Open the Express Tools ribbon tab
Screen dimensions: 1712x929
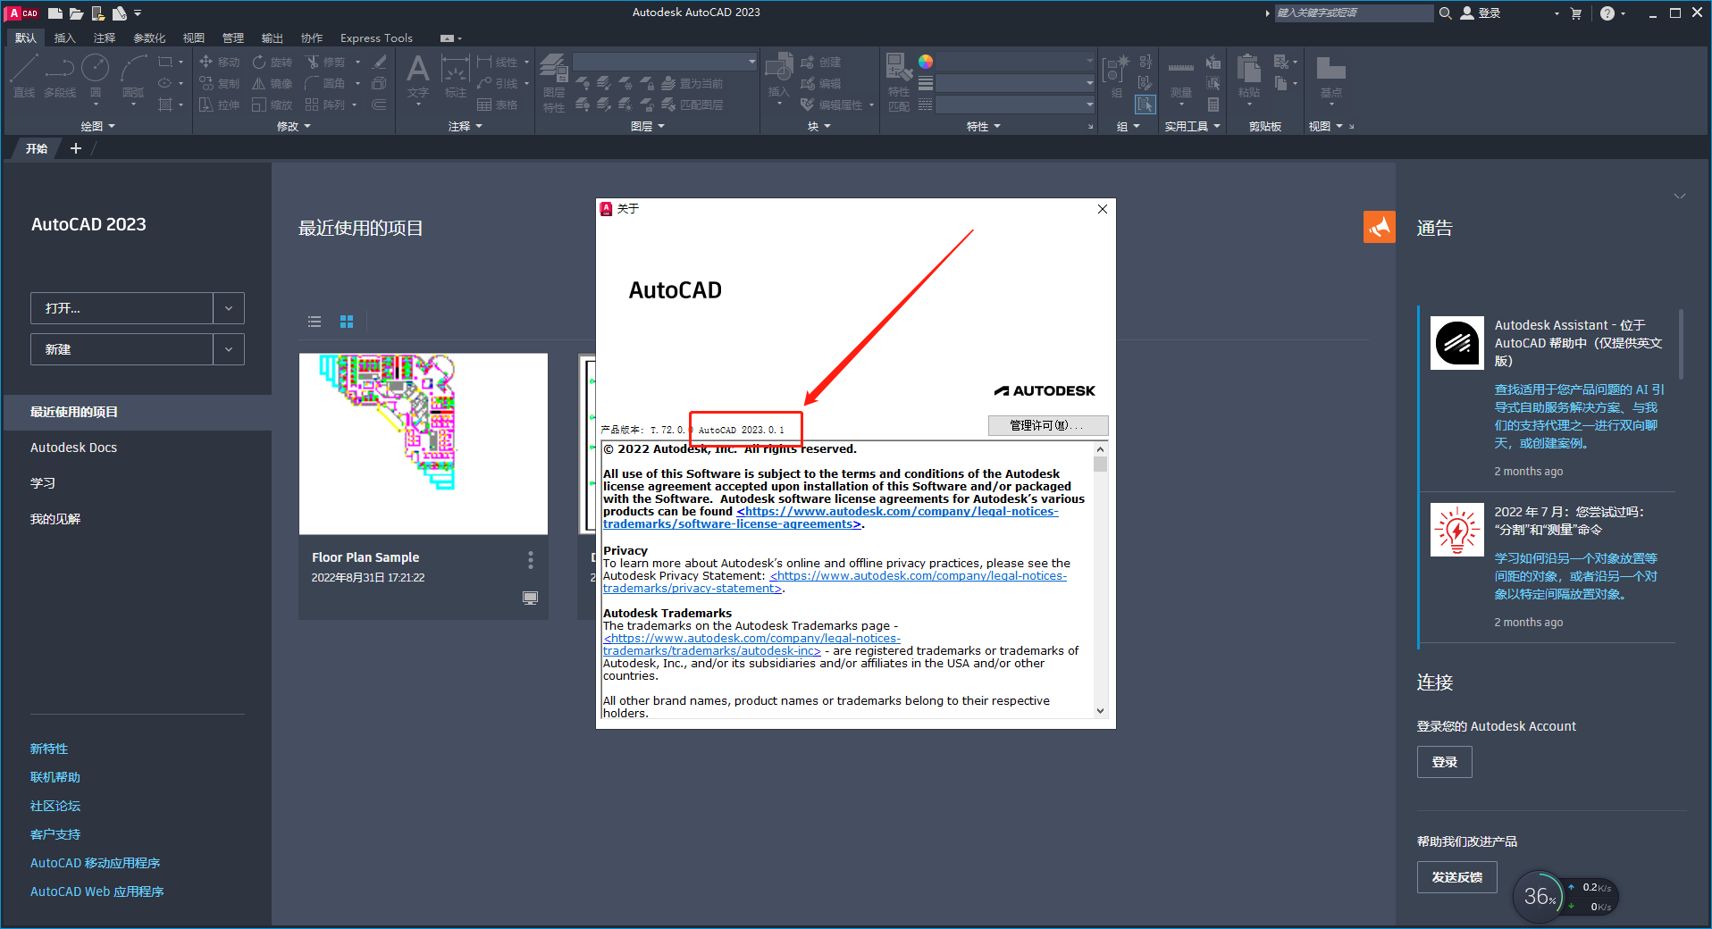tap(376, 38)
